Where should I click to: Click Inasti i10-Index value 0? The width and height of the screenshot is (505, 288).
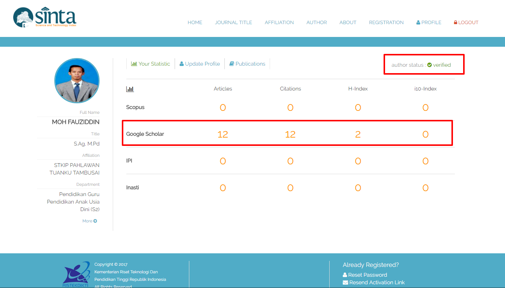pos(425,188)
